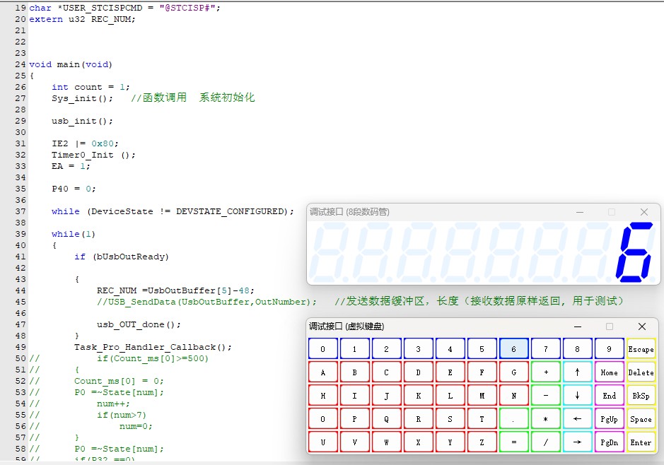Click the letter G key
Screen dimensions: 664x465
tap(513, 372)
